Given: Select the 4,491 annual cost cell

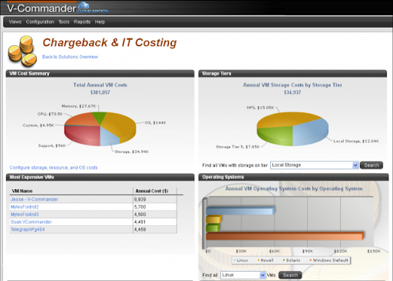Looking at the screenshot, I should tap(155, 222).
